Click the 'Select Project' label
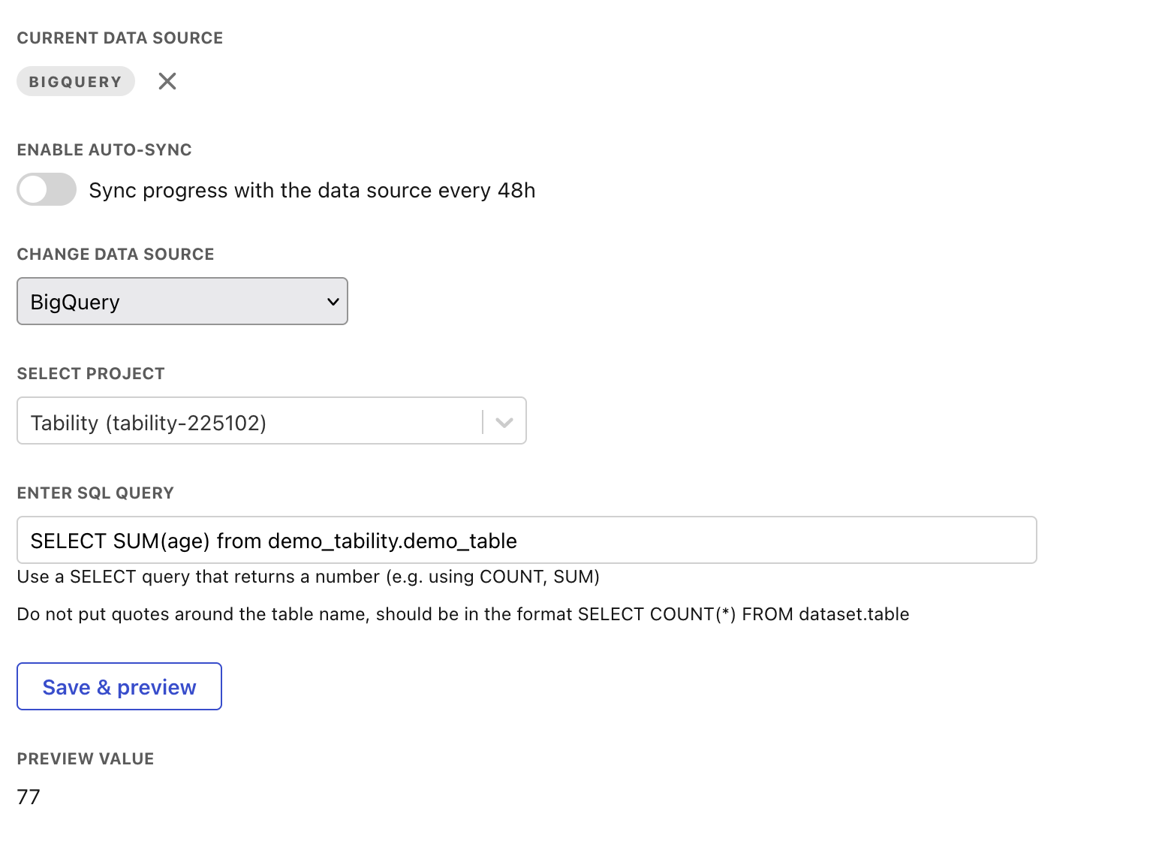This screenshot has height=853, width=1150. click(x=91, y=374)
